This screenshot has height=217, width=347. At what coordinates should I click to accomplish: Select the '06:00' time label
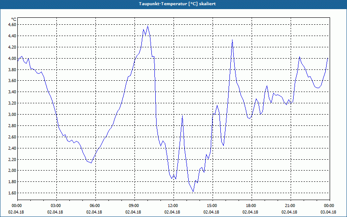pos(94,206)
